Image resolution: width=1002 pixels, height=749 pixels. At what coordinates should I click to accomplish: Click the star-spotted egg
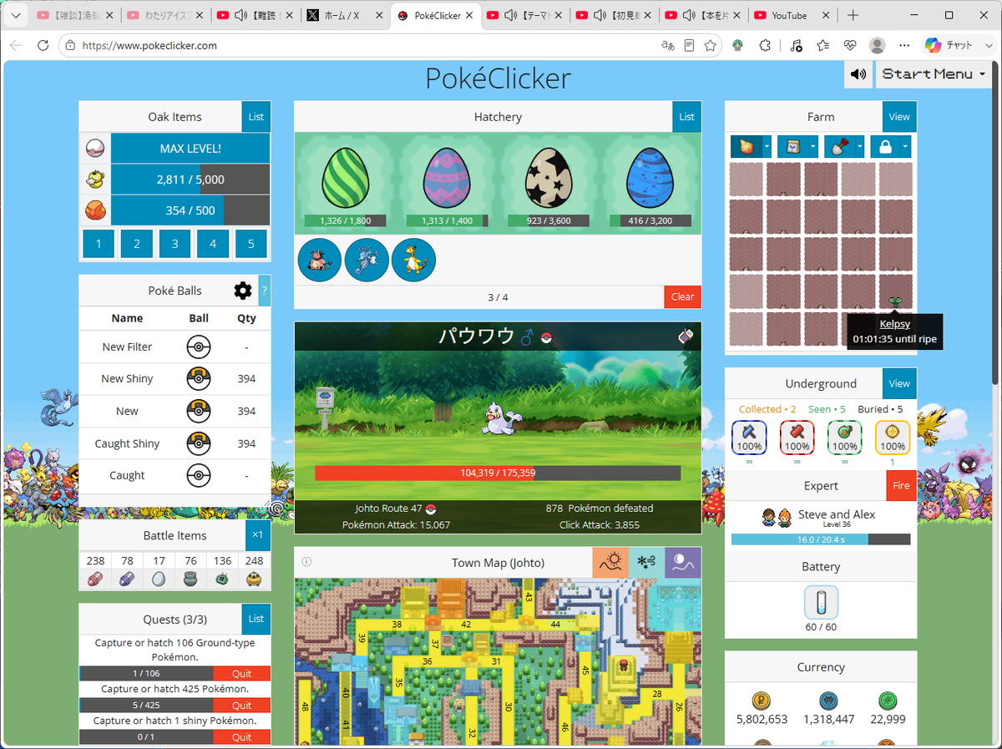(548, 177)
